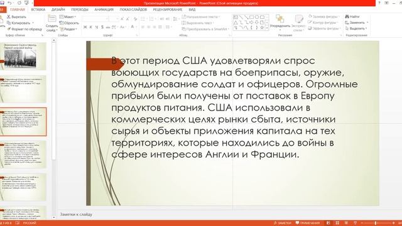Open Text Direction (Направление текста) dropdown
Image resolution: width=402 pixels, height=226 pixels.
click(201, 17)
